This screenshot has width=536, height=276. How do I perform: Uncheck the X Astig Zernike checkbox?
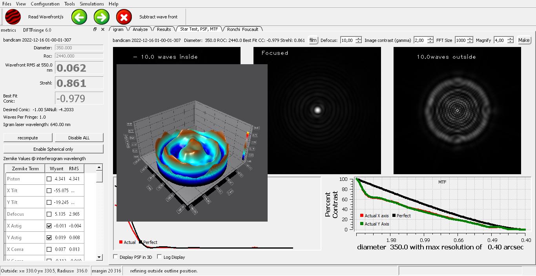49,226
